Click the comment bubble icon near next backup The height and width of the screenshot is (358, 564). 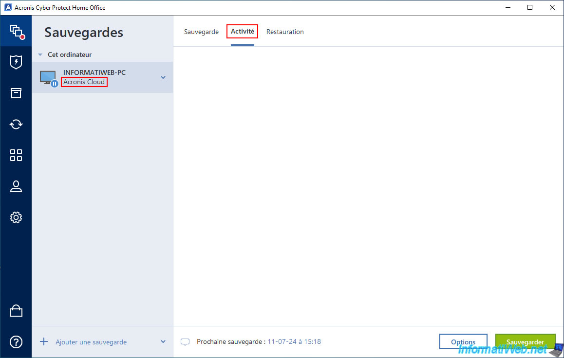point(185,342)
